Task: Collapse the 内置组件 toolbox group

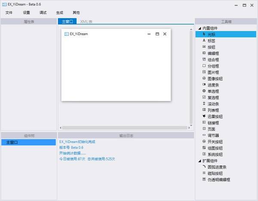Action: 200,28
